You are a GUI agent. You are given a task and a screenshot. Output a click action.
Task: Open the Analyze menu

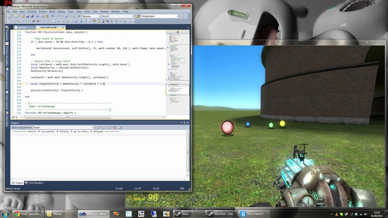point(104,12)
